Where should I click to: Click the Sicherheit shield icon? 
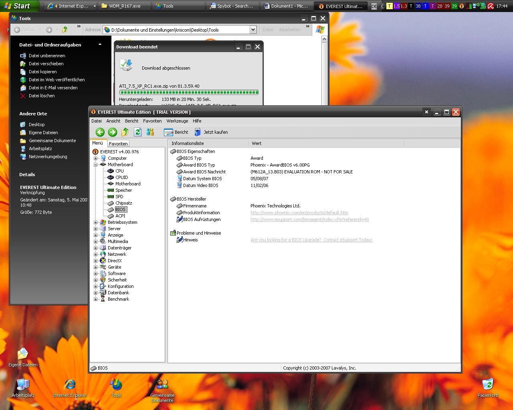[103, 280]
